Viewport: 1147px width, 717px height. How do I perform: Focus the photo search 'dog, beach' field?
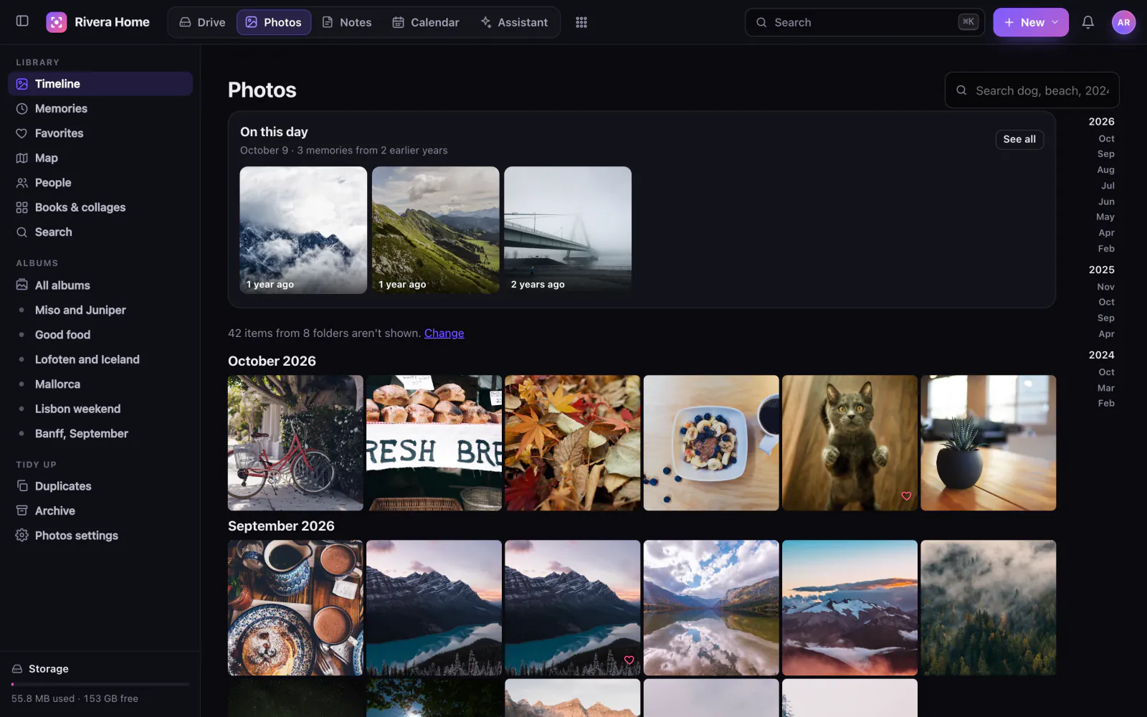pos(1032,90)
